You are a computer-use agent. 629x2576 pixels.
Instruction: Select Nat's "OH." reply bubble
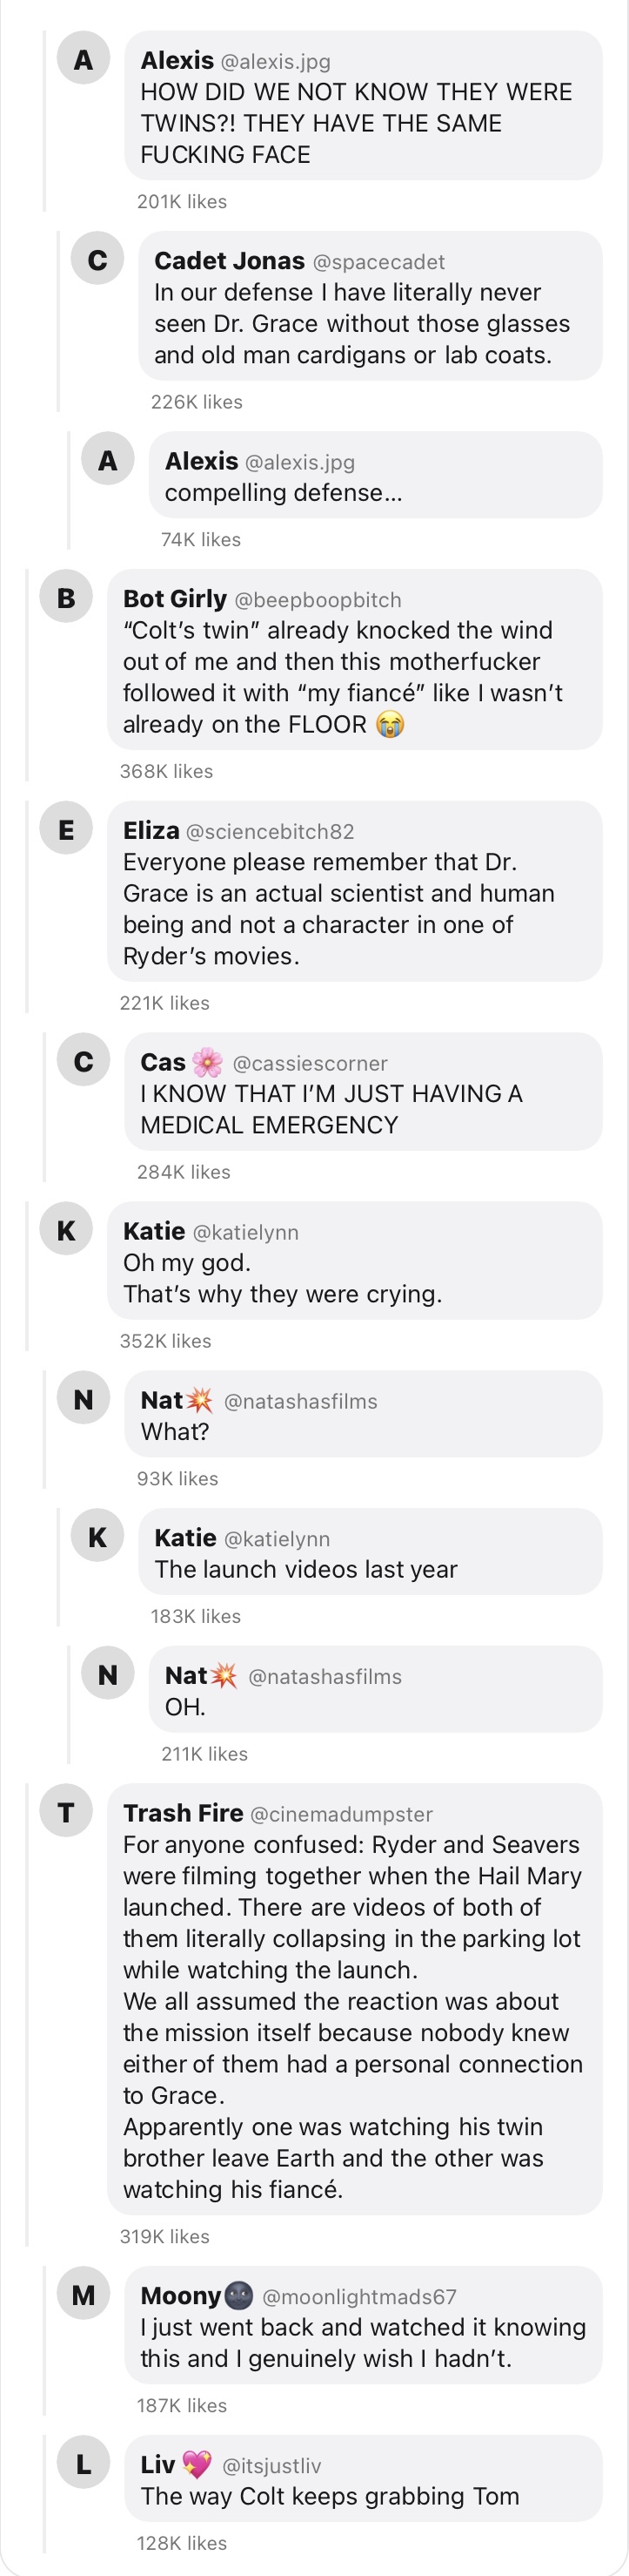point(376,1690)
